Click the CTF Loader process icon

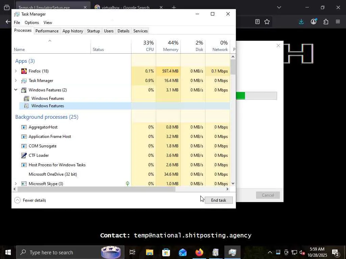tap(24, 155)
